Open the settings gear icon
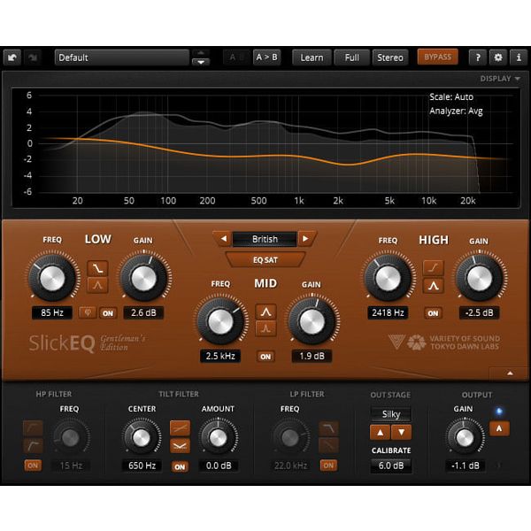 498,58
